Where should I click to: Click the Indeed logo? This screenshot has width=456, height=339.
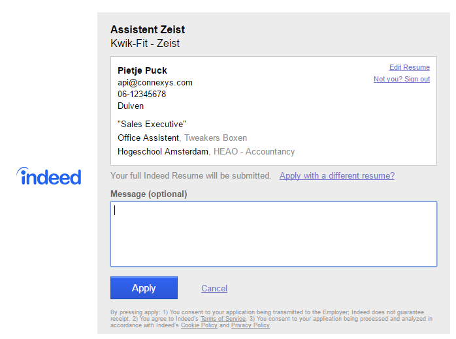pos(48,176)
